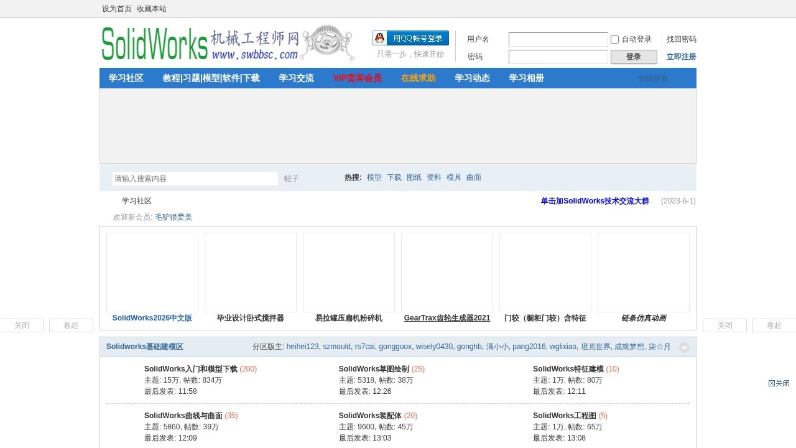Focus the 密码 password field

pyautogui.click(x=558, y=57)
